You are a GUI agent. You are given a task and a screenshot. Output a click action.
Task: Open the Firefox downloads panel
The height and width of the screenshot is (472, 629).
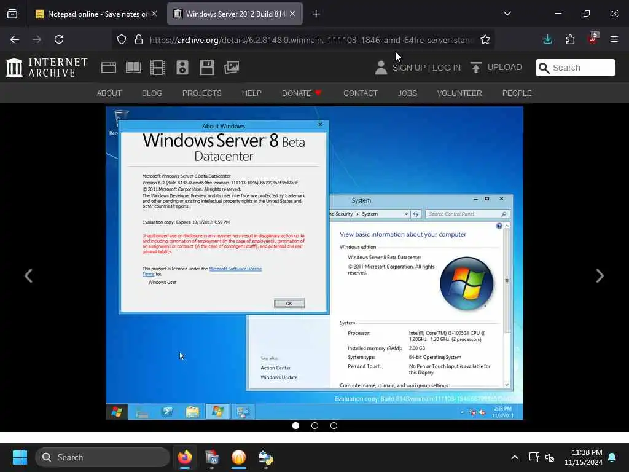pyautogui.click(x=547, y=39)
